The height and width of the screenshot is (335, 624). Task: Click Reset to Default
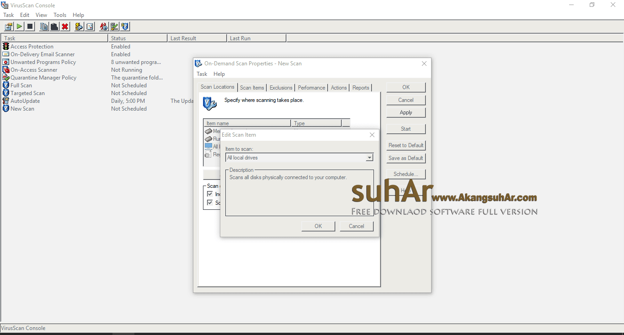[x=406, y=145]
